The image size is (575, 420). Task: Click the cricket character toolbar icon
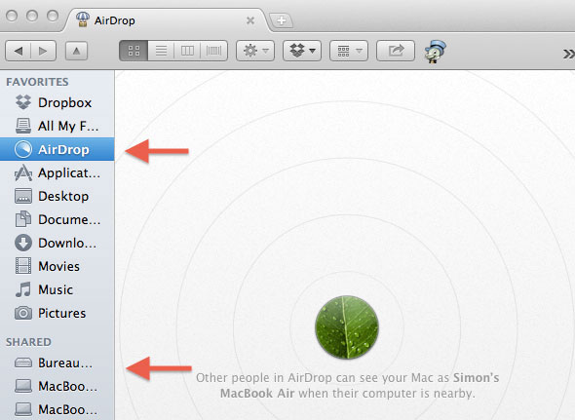435,51
